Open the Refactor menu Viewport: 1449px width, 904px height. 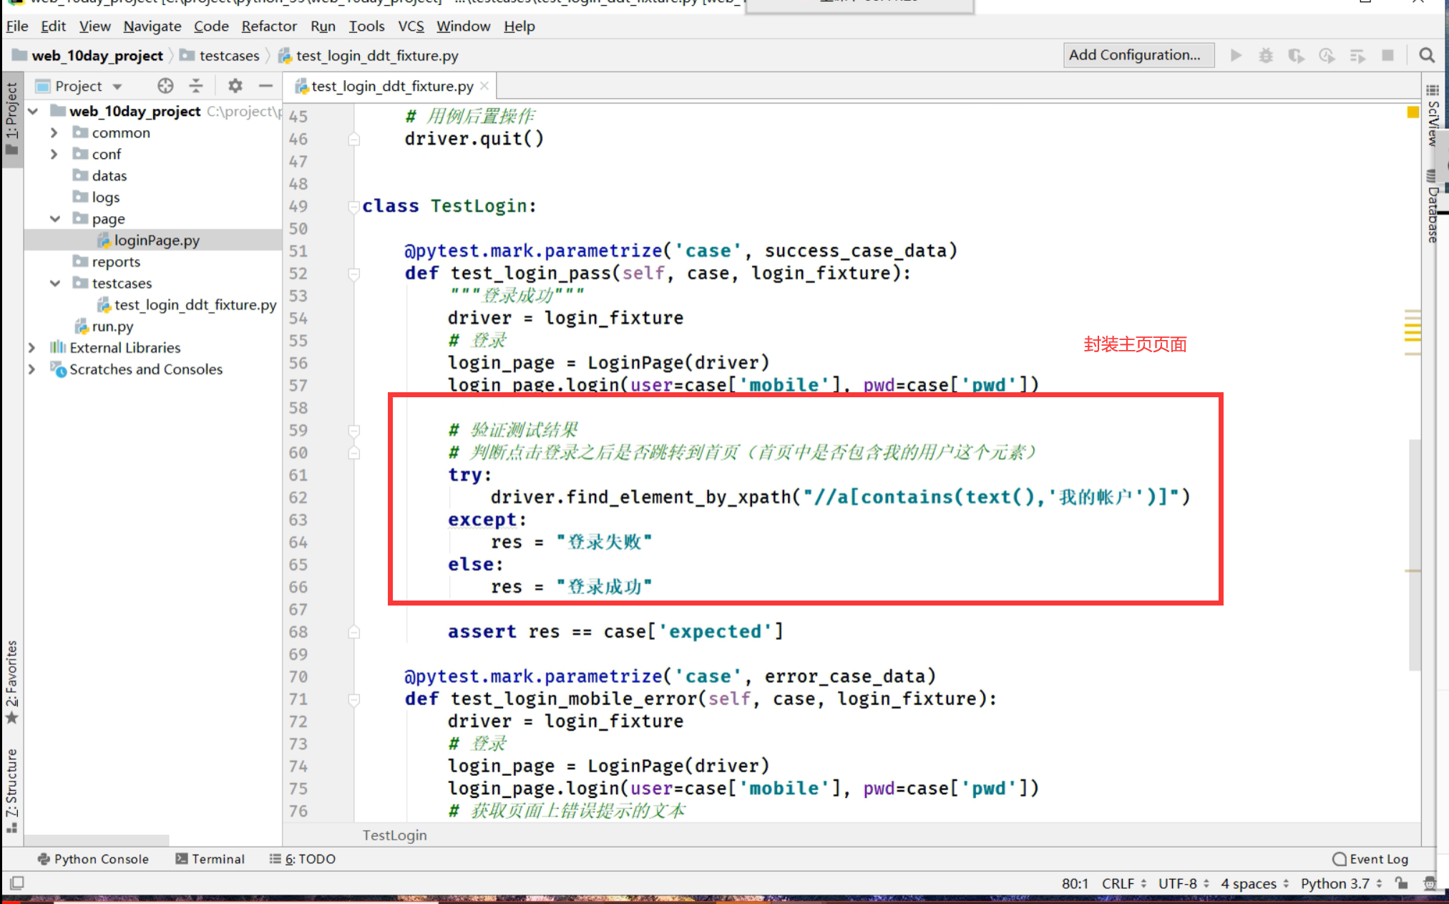pos(268,26)
